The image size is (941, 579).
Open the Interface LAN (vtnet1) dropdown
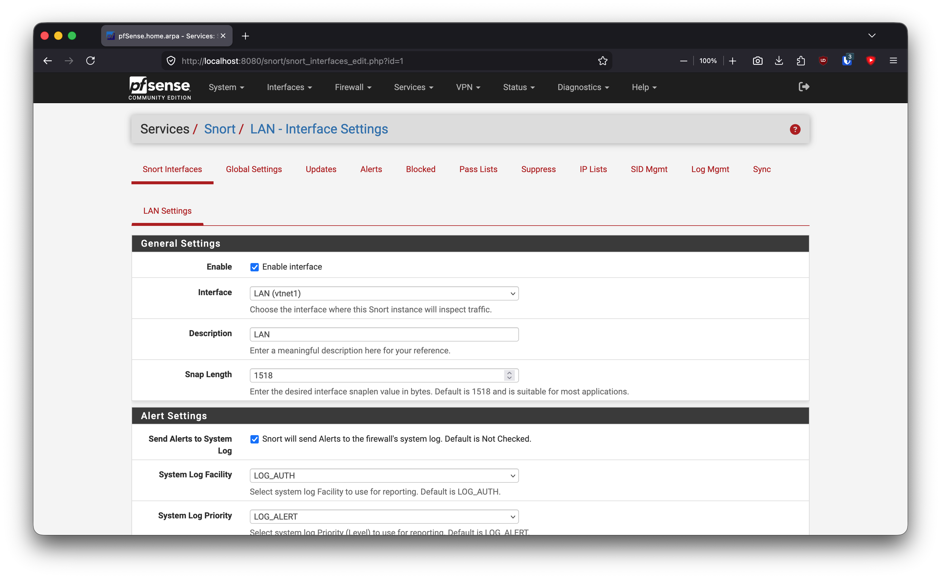pos(384,294)
